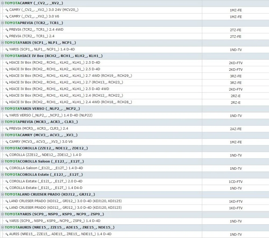Image resolution: width=269 pixels, height=238 pixels.
Task: Click magnifier icon for COROLLA (ZZE12_) 1.4 D
Action: pyautogui.click(x=7, y=155)
